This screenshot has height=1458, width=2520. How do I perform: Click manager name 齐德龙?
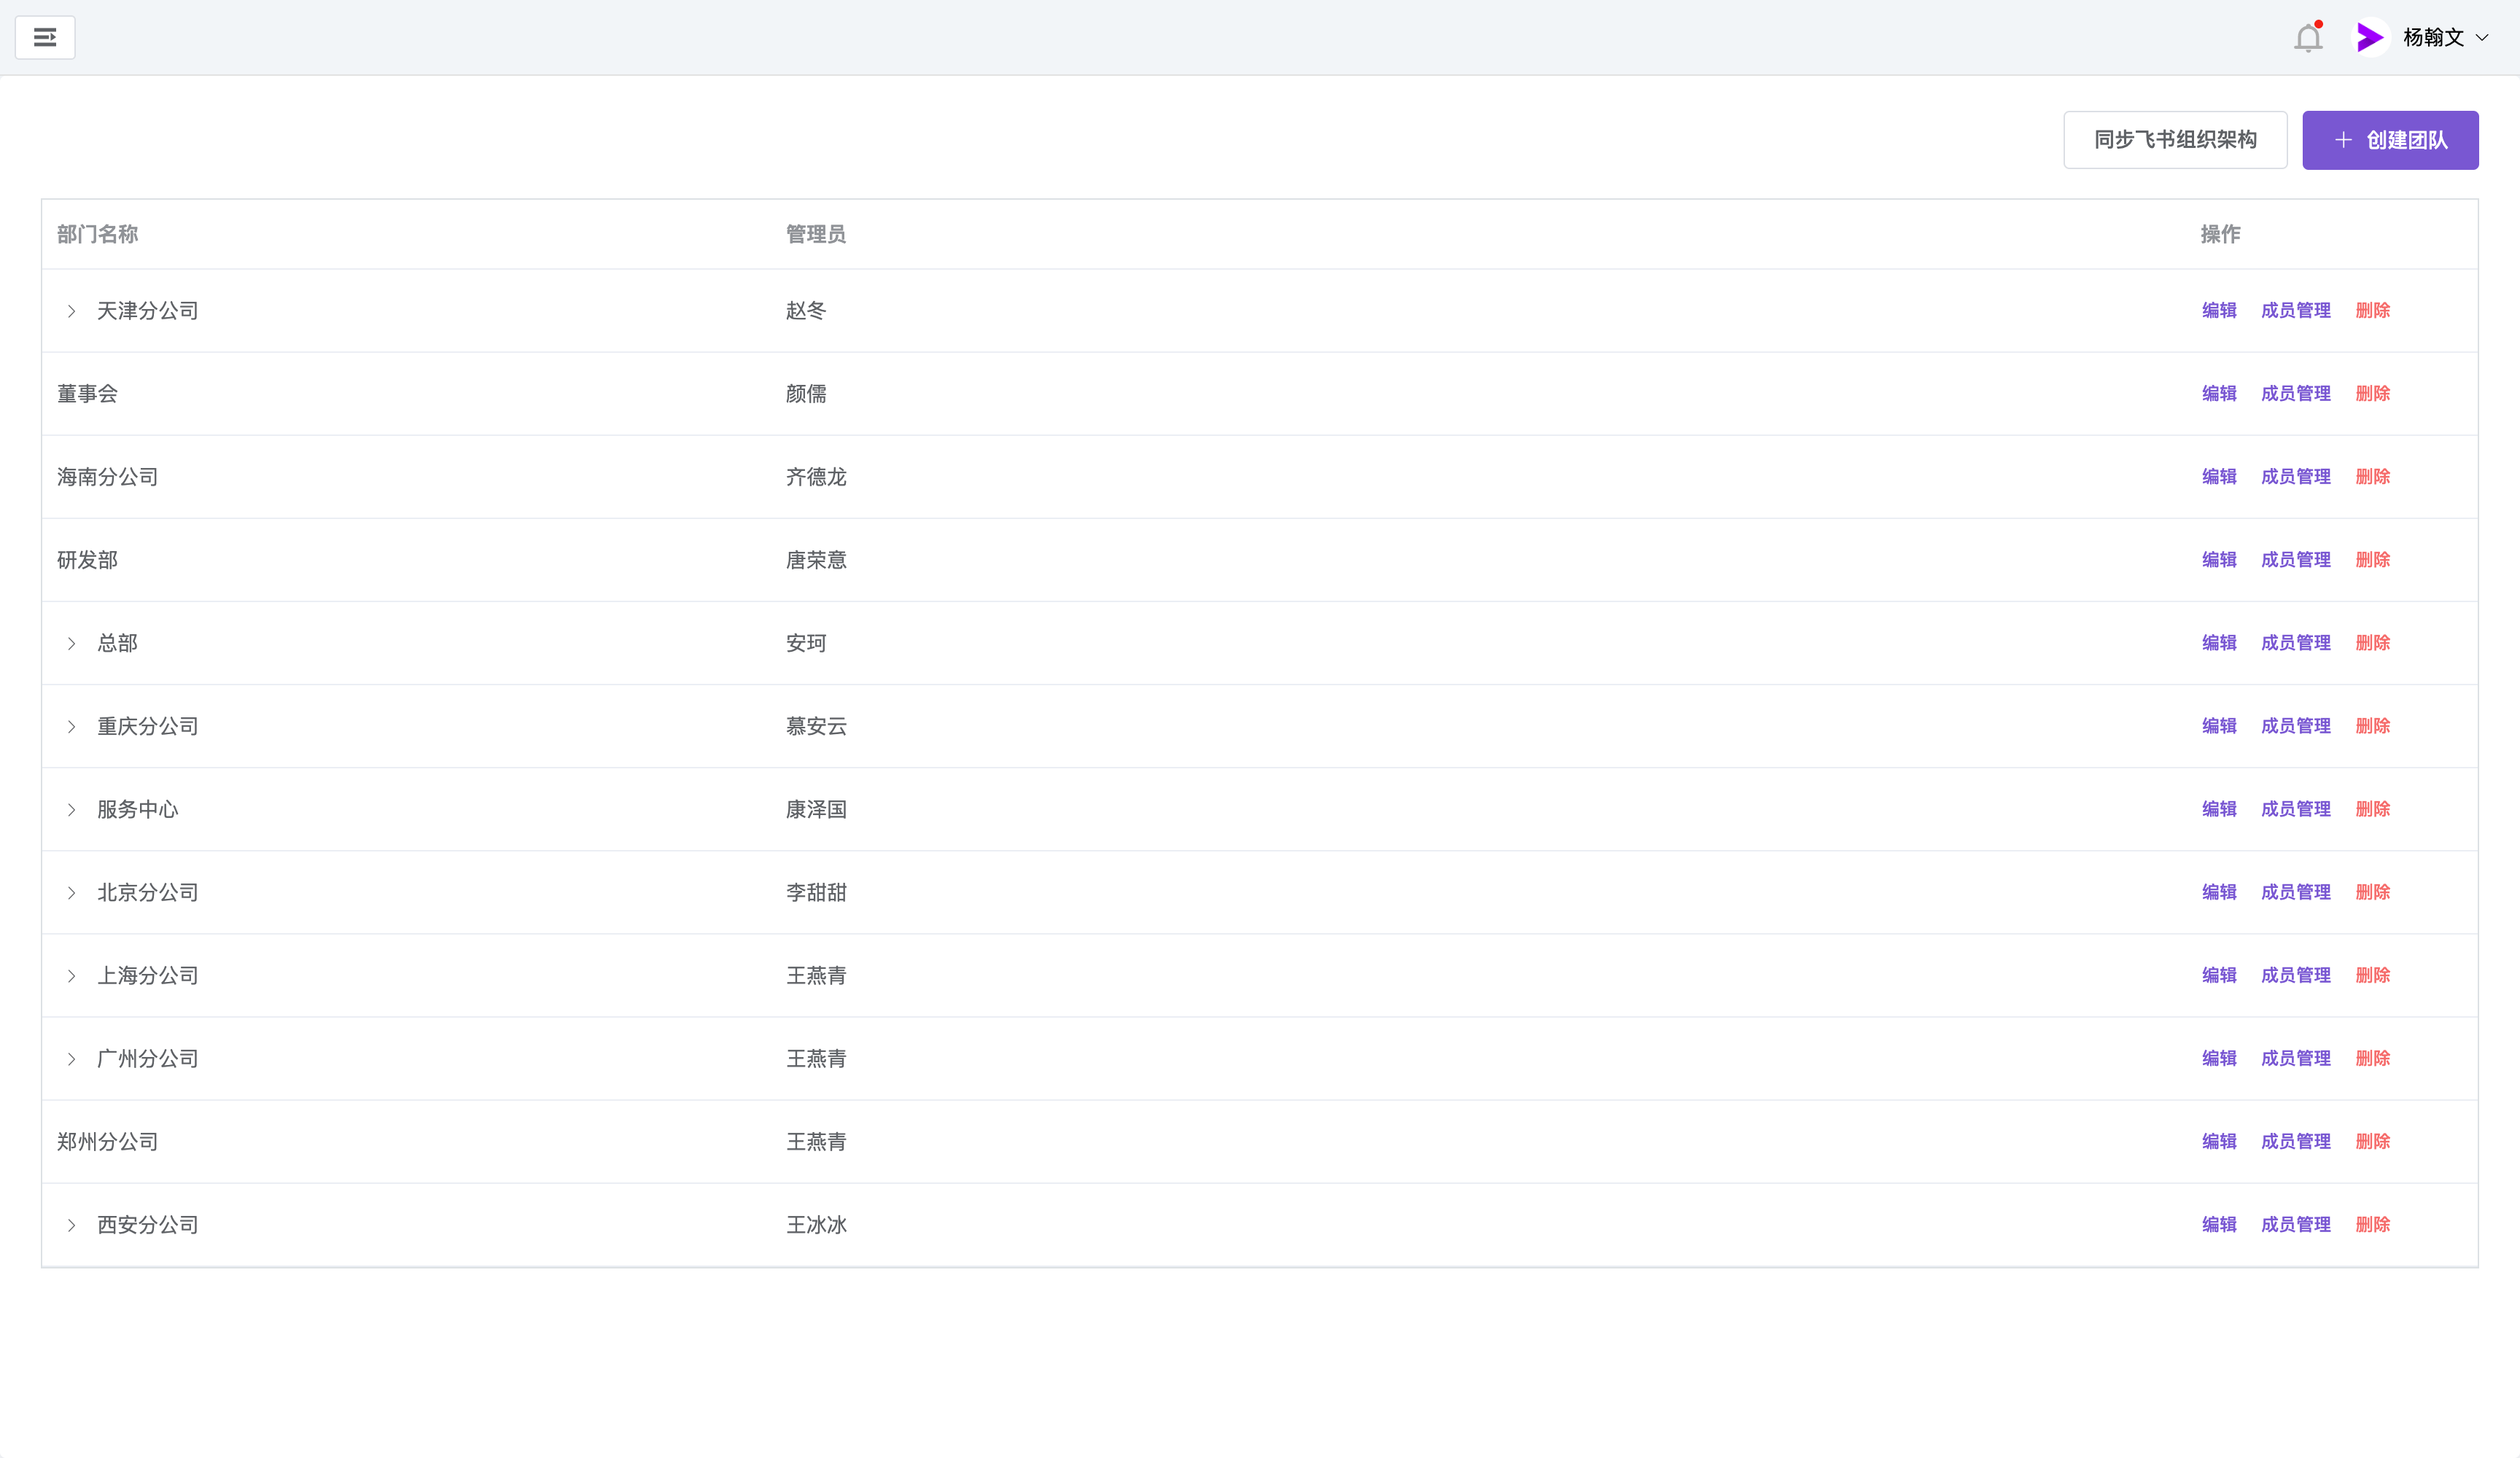tap(815, 477)
